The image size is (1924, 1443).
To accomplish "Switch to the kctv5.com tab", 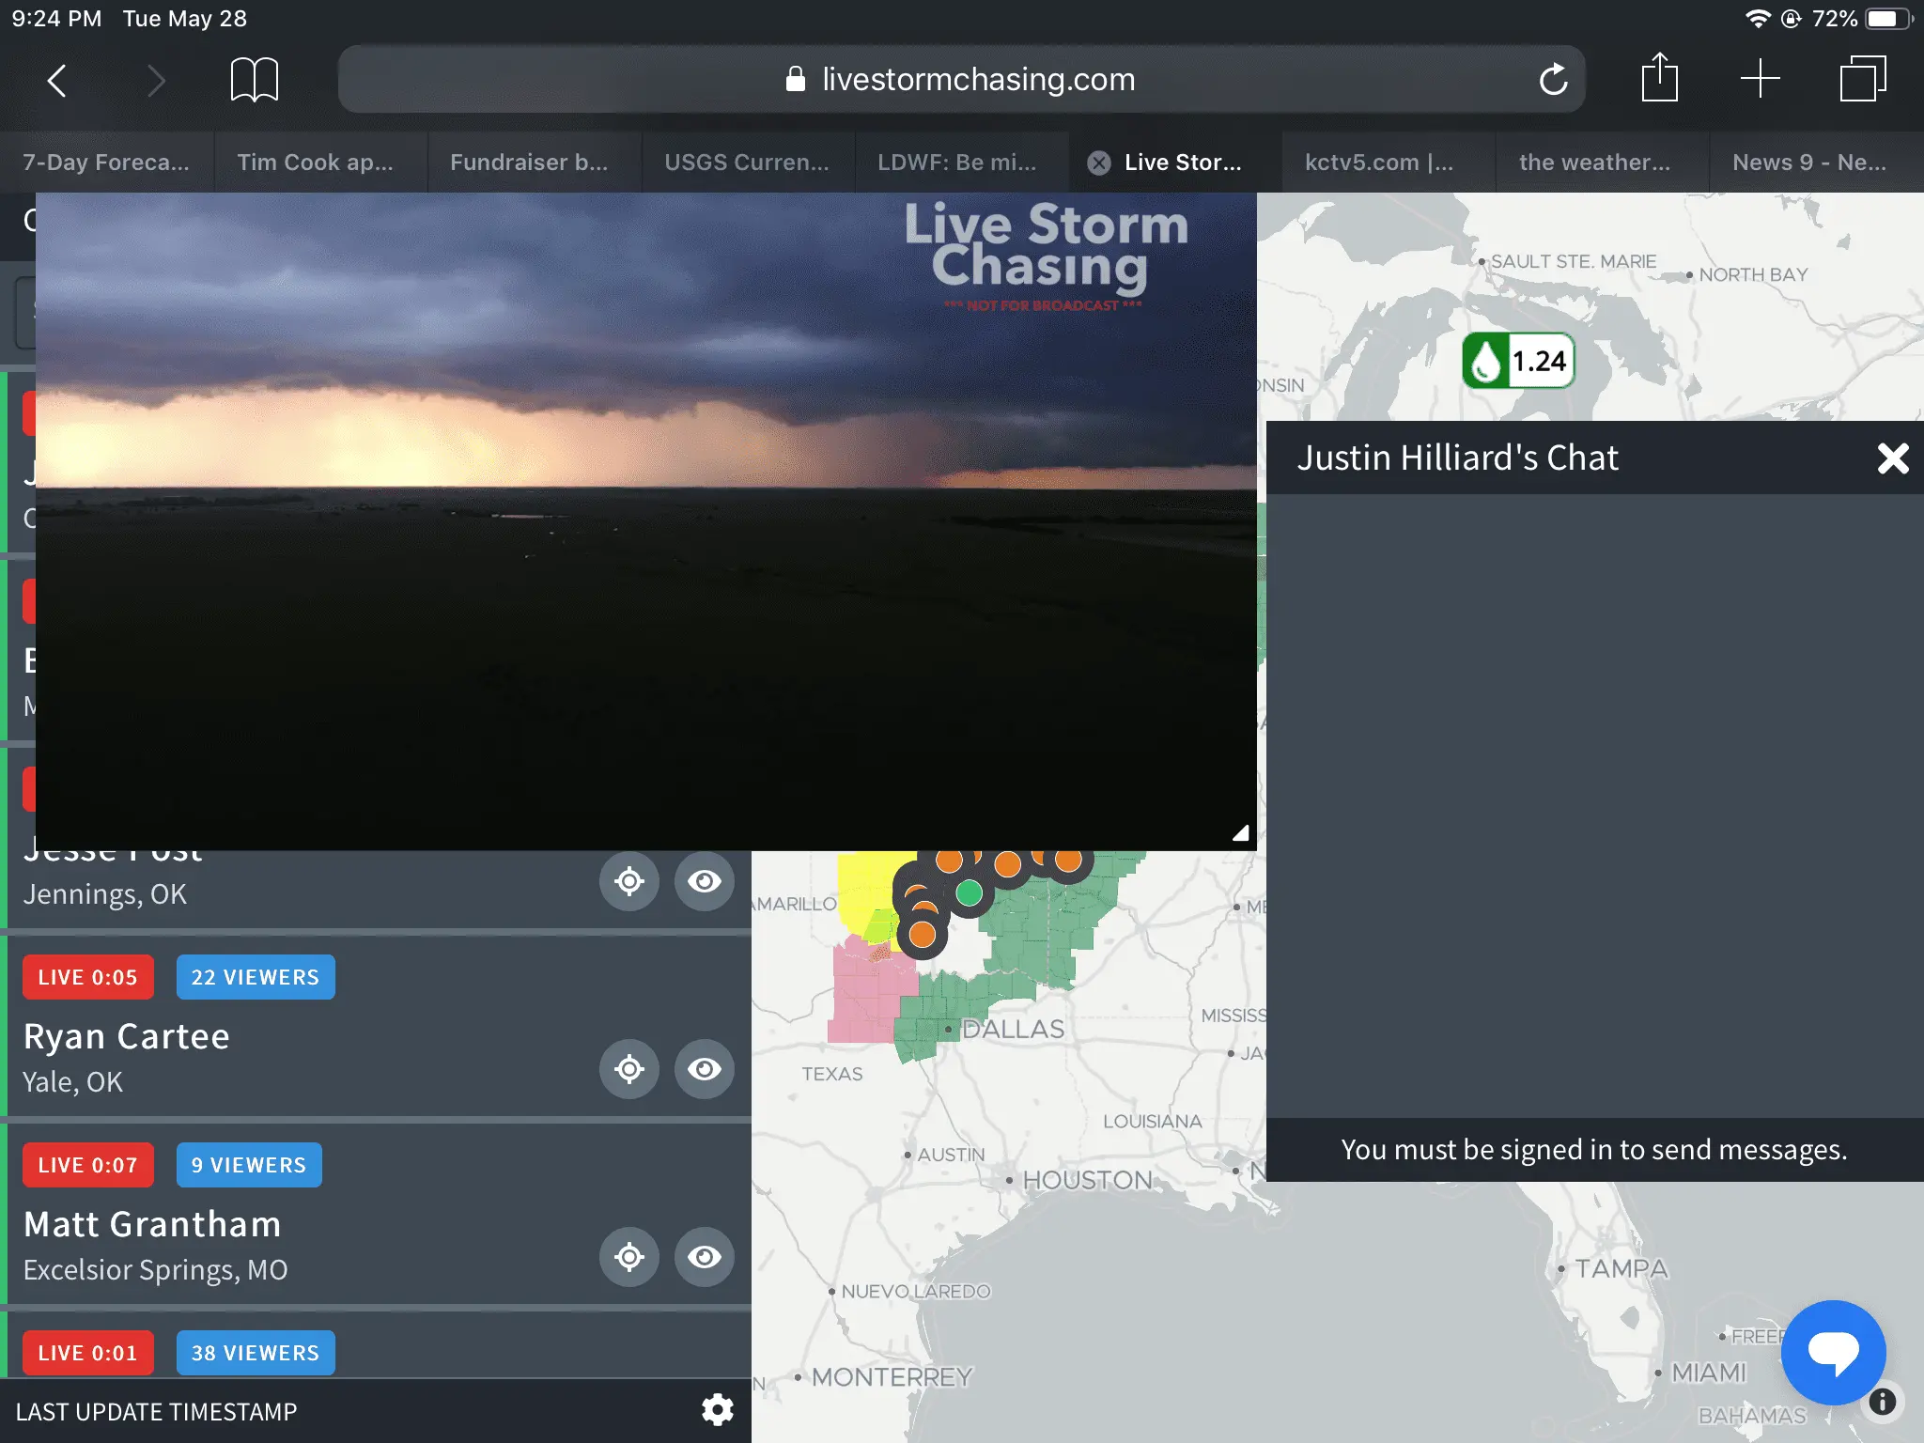I will click(1378, 163).
